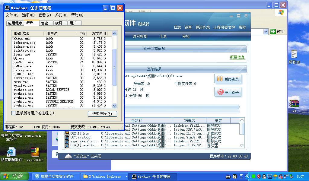Image resolution: width=309 pixels, height=181 pixels.
Task: Open the 选项(O) menu in Task Manager
Action: pos(28,15)
